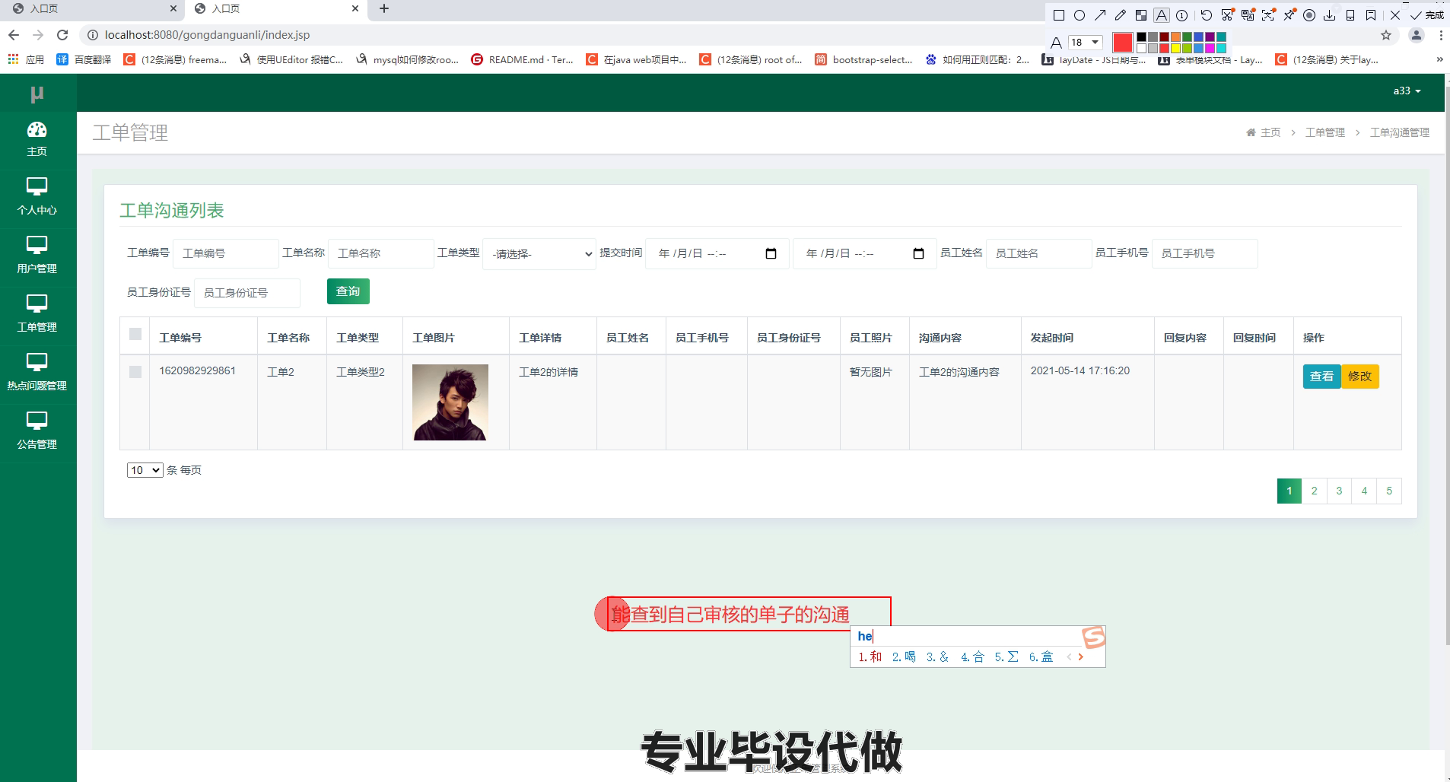The image size is (1450, 782).
Task: Check the row checkbox for 1620982929861
Action: pyautogui.click(x=135, y=372)
